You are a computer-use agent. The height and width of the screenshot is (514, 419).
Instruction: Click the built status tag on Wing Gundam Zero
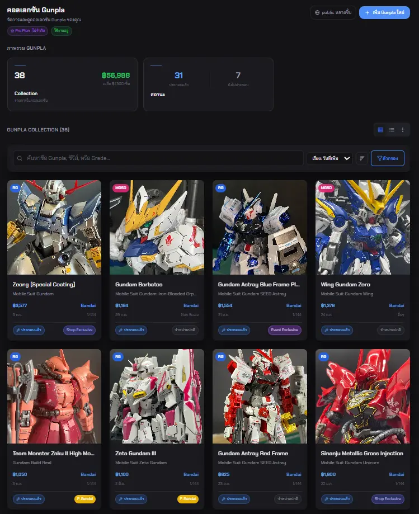(337, 330)
